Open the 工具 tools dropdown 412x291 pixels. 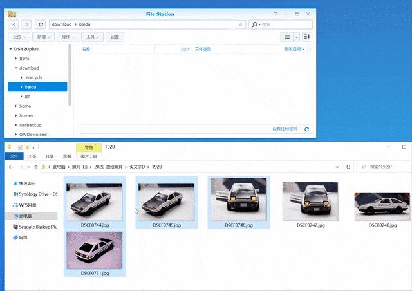92,37
